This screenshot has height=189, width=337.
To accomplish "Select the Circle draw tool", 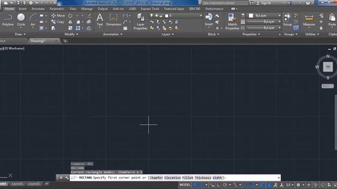I will (x=21, y=20).
